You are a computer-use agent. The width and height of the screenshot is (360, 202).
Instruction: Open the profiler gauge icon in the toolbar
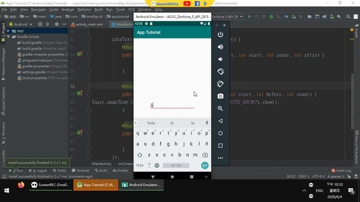click(x=286, y=17)
